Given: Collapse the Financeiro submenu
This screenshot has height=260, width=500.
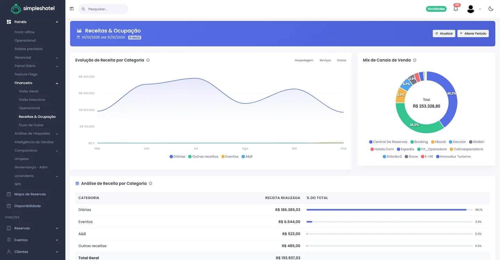Looking at the screenshot, I should [57, 83].
